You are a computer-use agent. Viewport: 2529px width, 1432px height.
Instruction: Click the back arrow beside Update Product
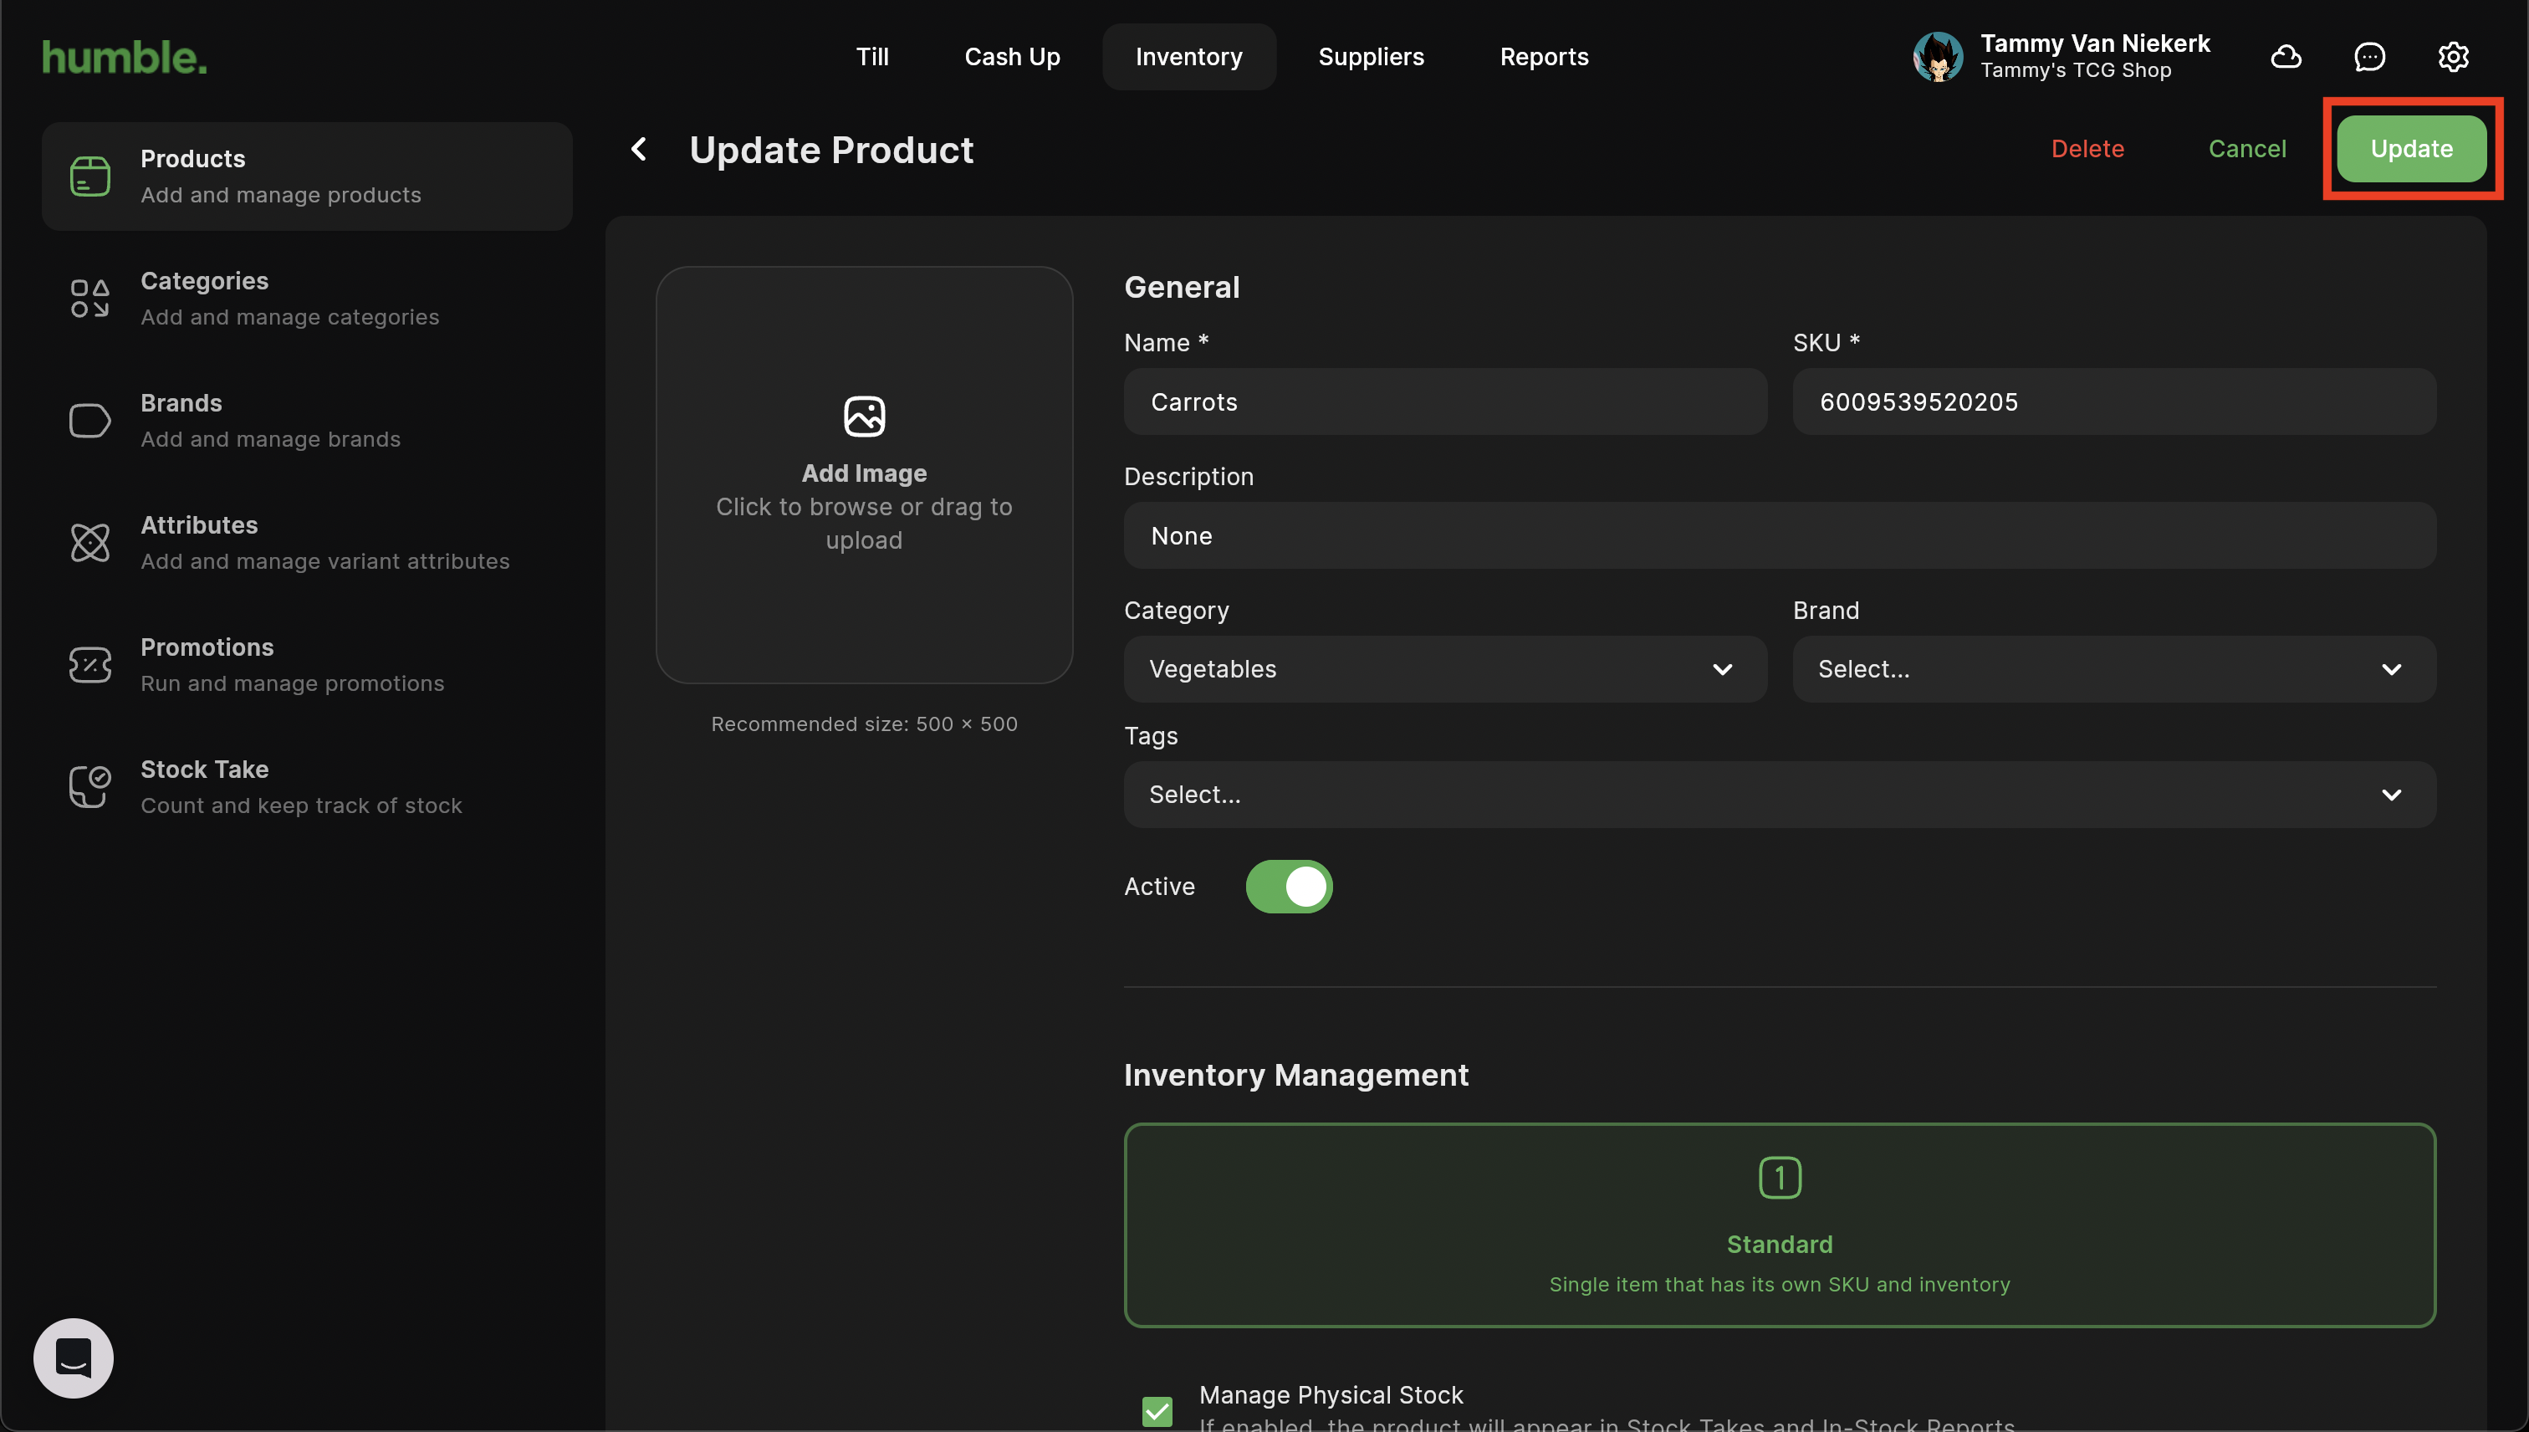(639, 150)
